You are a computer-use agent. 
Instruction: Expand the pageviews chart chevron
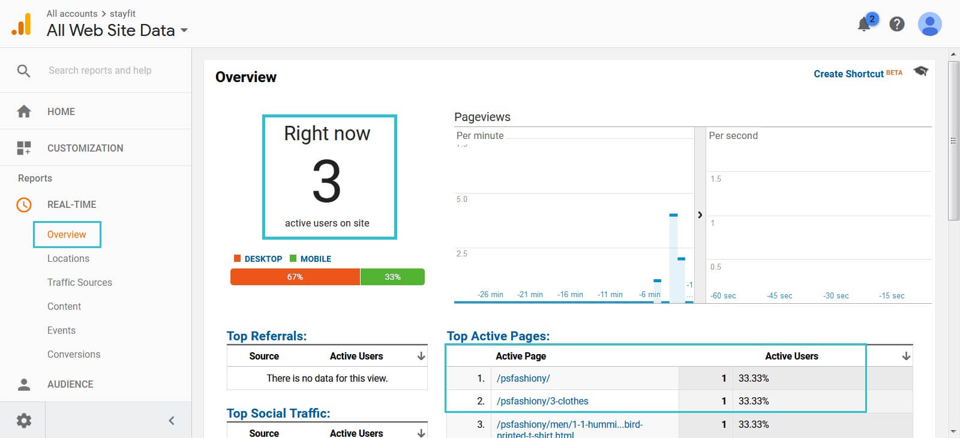pos(700,215)
